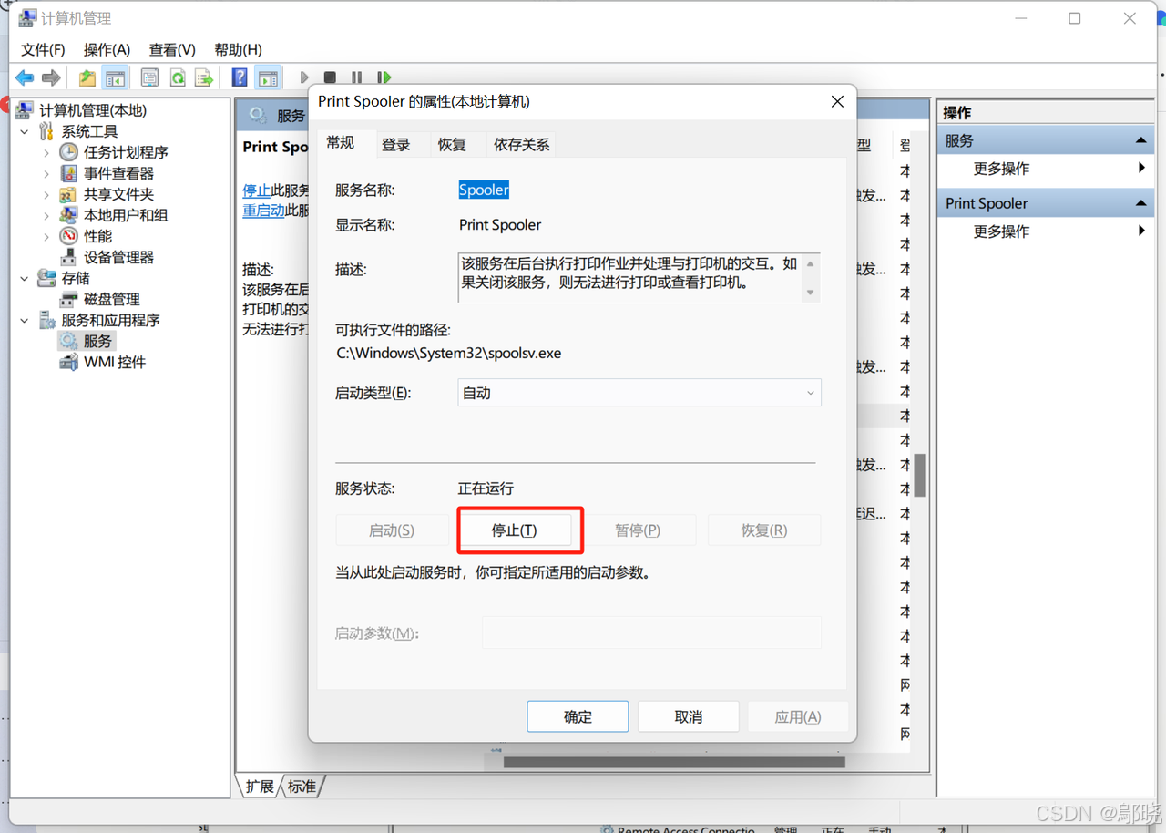Click the Export list toolbar icon
Image resolution: width=1166 pixels, height=833 pixels.
point(204,78)
